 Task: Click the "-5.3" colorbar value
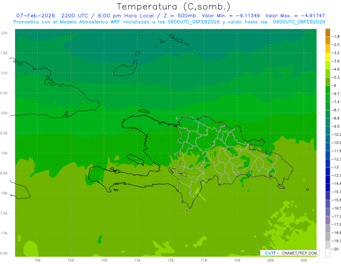[336, 77]
